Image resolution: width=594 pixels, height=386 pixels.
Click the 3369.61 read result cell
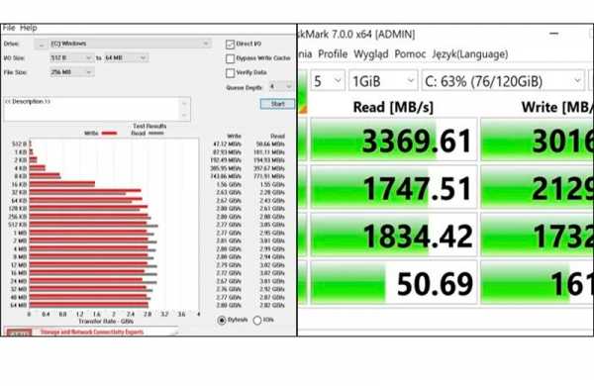point(394,140)
